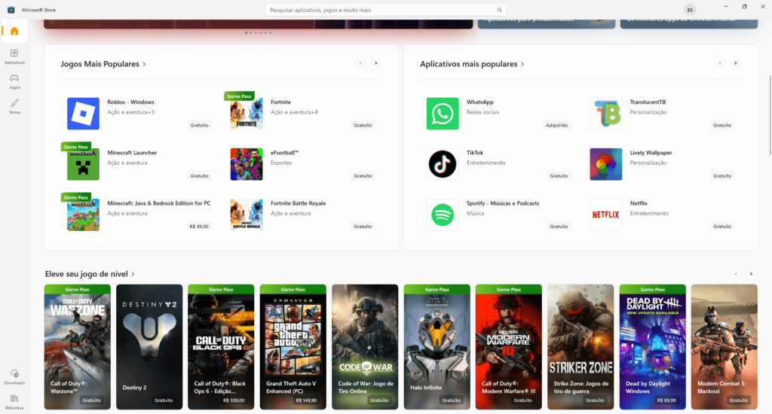
Task: Open the Call of Duty Warzone card
Action: pos(78,347)
